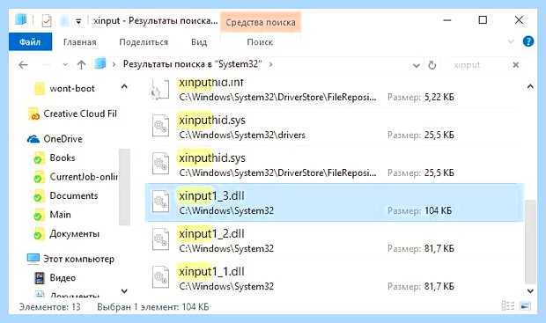Click the xinputhid.inf file icon
The image size is (546, 323).
tap(160, 89)
